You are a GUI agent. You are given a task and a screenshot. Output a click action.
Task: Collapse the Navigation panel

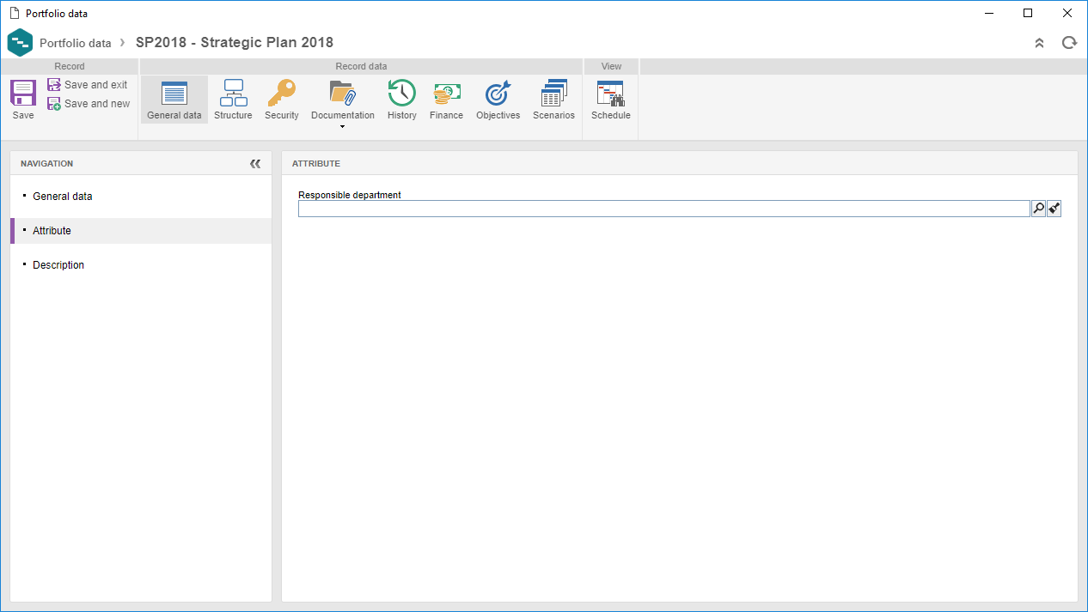pyautogui.click(x=255, y=163)
